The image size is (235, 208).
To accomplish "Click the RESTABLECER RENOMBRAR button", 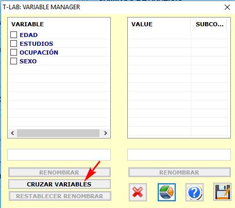I will coord(60,196).
